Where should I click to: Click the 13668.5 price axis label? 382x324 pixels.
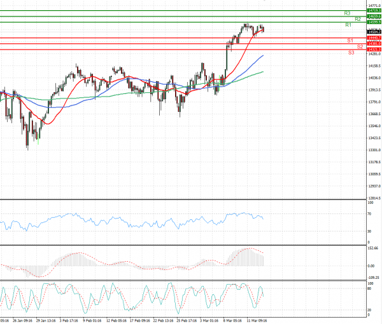[374, 114]
